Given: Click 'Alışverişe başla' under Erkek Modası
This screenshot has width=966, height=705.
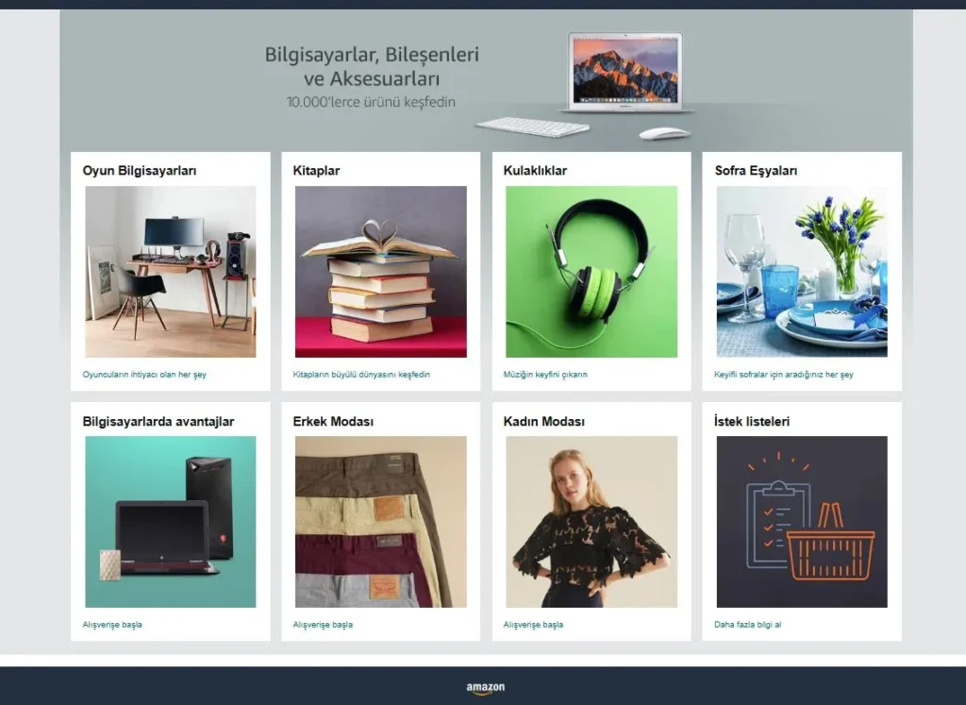Looking at the screenshot, I should point(323,625).
